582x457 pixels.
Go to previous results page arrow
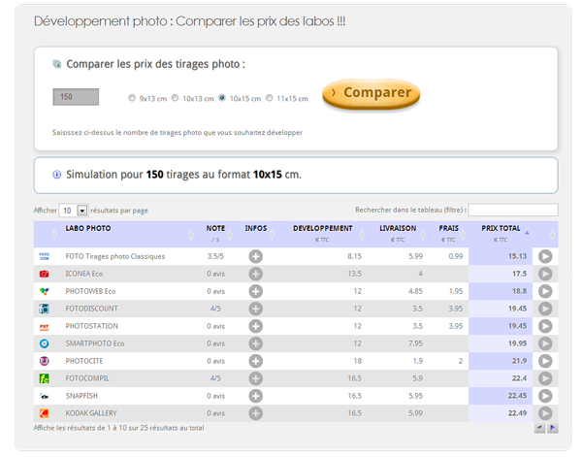(539, 428)
